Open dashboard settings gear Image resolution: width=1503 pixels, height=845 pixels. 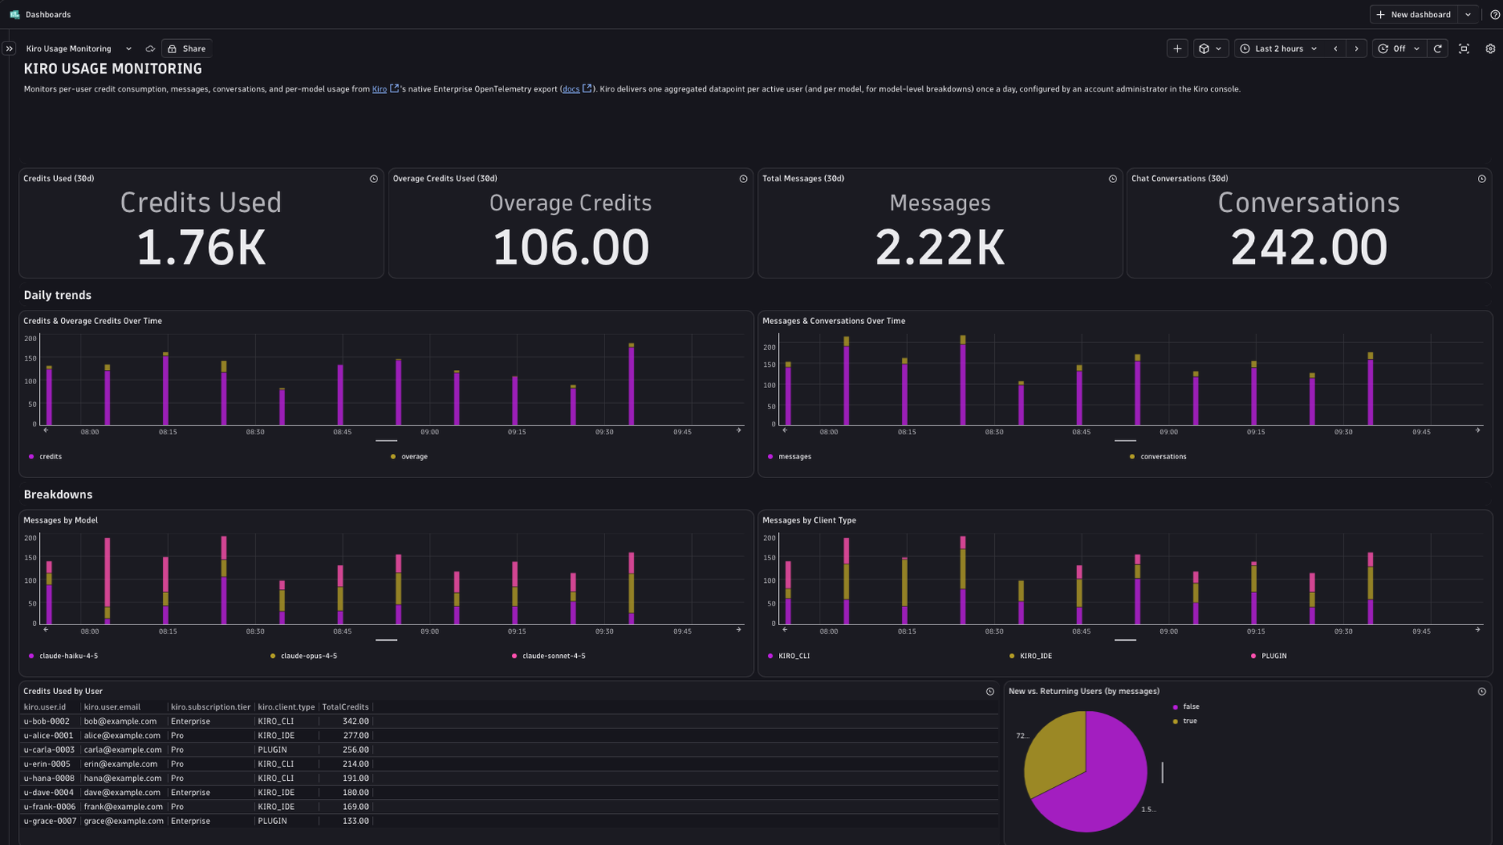pyautogui.click(x=1490, y=49)
